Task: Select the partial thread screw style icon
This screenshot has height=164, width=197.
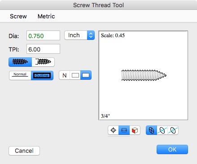Action: click(x=43, y=62)
